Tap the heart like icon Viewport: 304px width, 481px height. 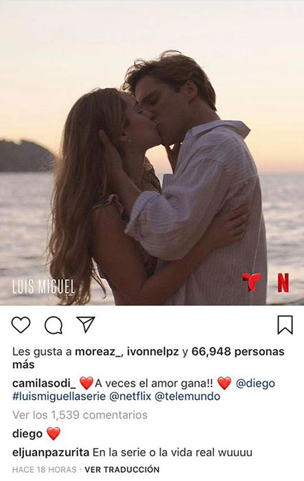click(x=21, y=325)
